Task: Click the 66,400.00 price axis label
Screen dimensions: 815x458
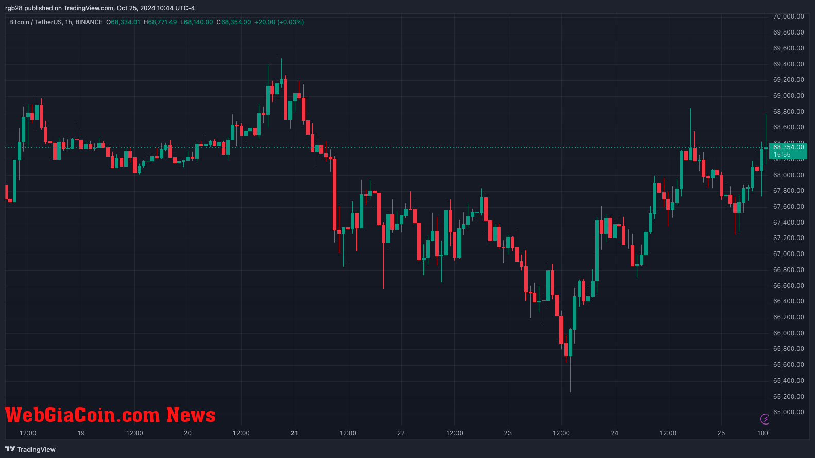Action: coord(789,301)
